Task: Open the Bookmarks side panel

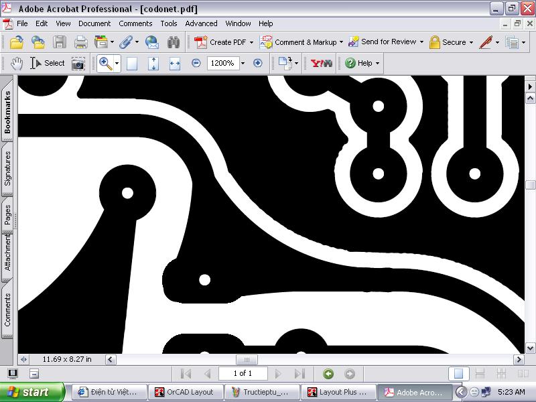Action: [x=8, y=112]
